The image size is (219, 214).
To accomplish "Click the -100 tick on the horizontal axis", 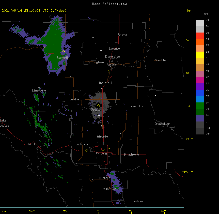I will 32,210.
